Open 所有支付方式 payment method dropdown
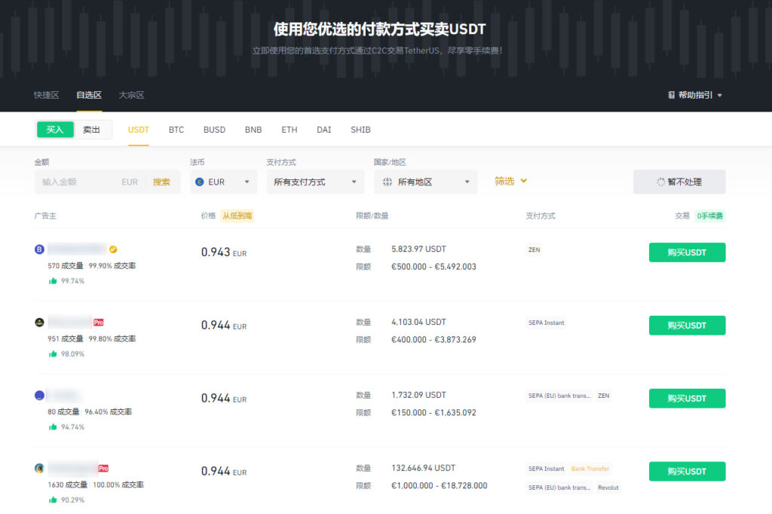The width and height of the screenshot is (772, 514). pyautogui.click(x=315, y=182)
